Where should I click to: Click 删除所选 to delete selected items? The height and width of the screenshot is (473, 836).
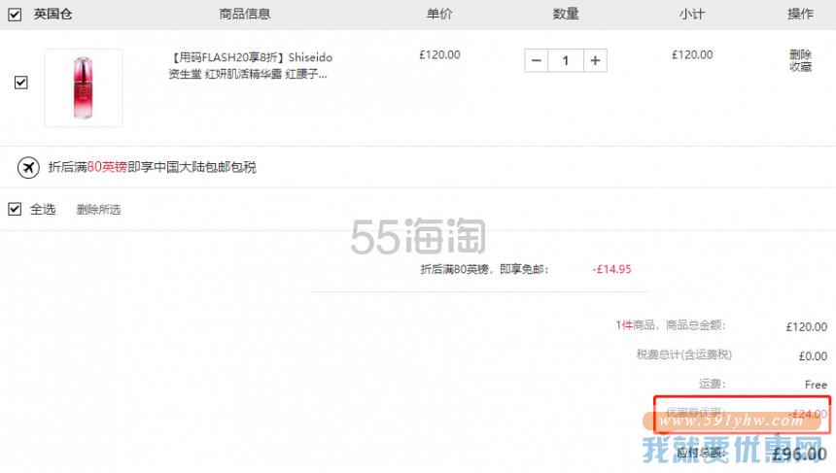98,210
